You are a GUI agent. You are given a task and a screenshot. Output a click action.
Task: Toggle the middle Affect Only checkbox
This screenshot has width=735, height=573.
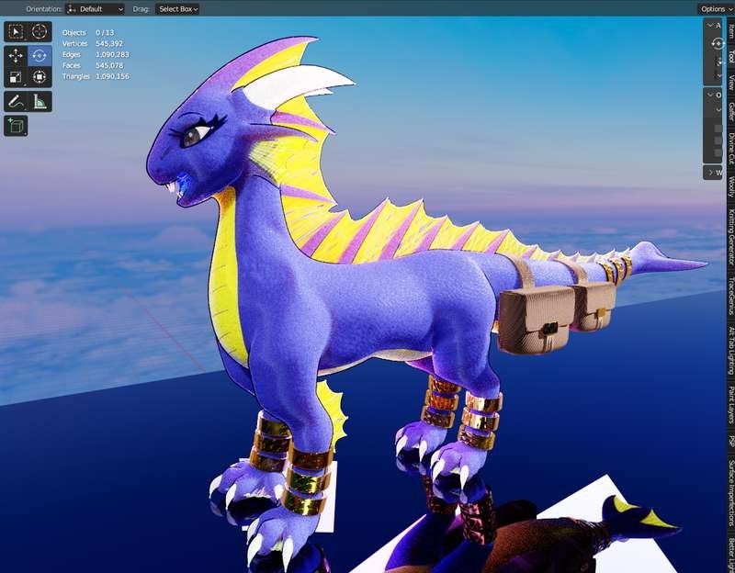(x=718, y=140)
